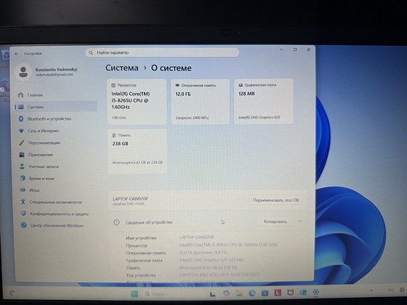Click the LAPTOP-OAN920IF name in the header card
Viewport: 407px width, 305px height.
coord(131,199)
